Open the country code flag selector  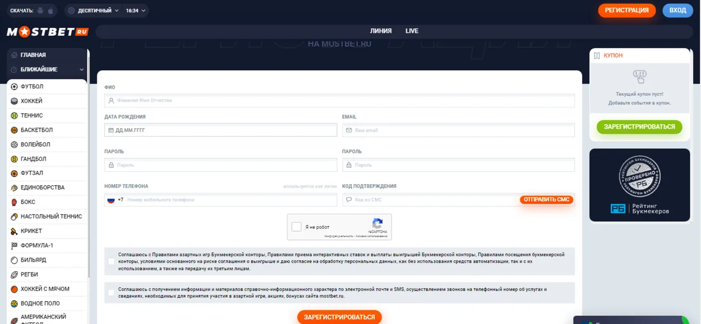point(111,200)
